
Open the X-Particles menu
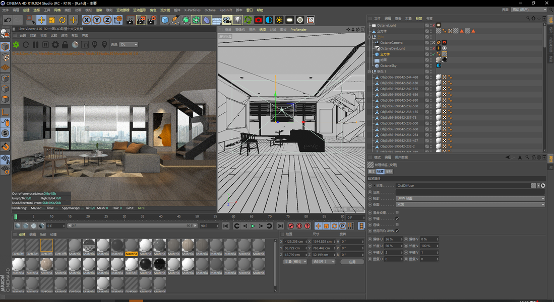click(x=192, y=10)
